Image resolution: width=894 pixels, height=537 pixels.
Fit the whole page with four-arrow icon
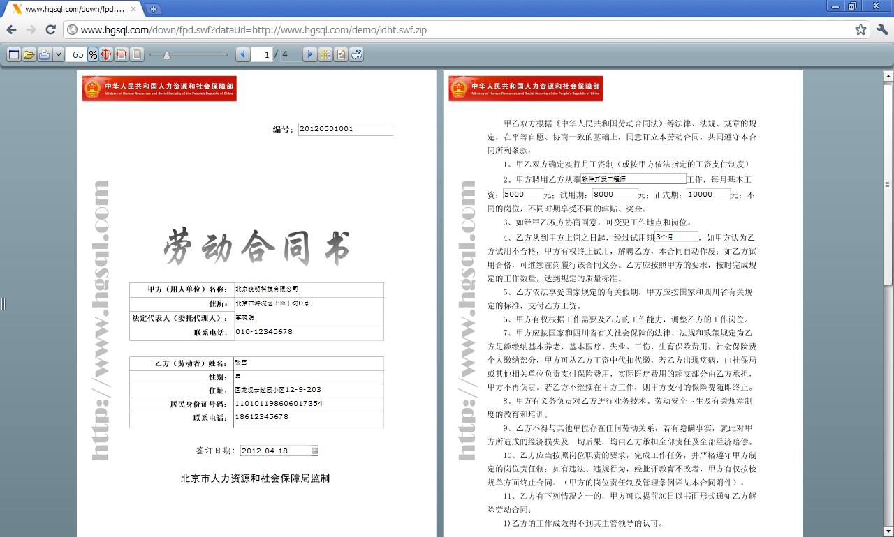(106, 54)
